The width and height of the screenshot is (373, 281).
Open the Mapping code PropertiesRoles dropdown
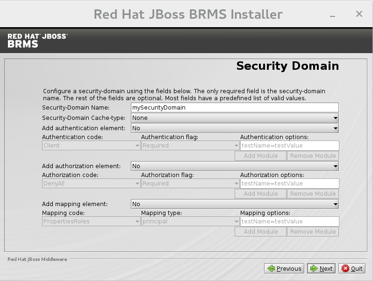91,222
